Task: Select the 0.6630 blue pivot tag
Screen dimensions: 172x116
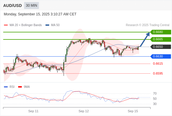Action: 161,56
